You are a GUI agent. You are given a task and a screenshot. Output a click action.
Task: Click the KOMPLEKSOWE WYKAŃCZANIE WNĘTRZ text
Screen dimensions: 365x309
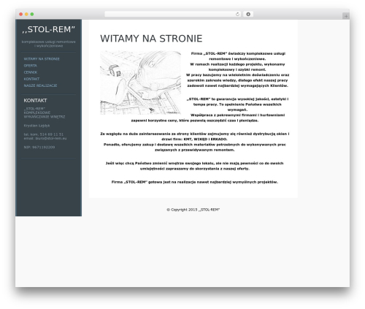pyautogui.click(x=45, y=115)
